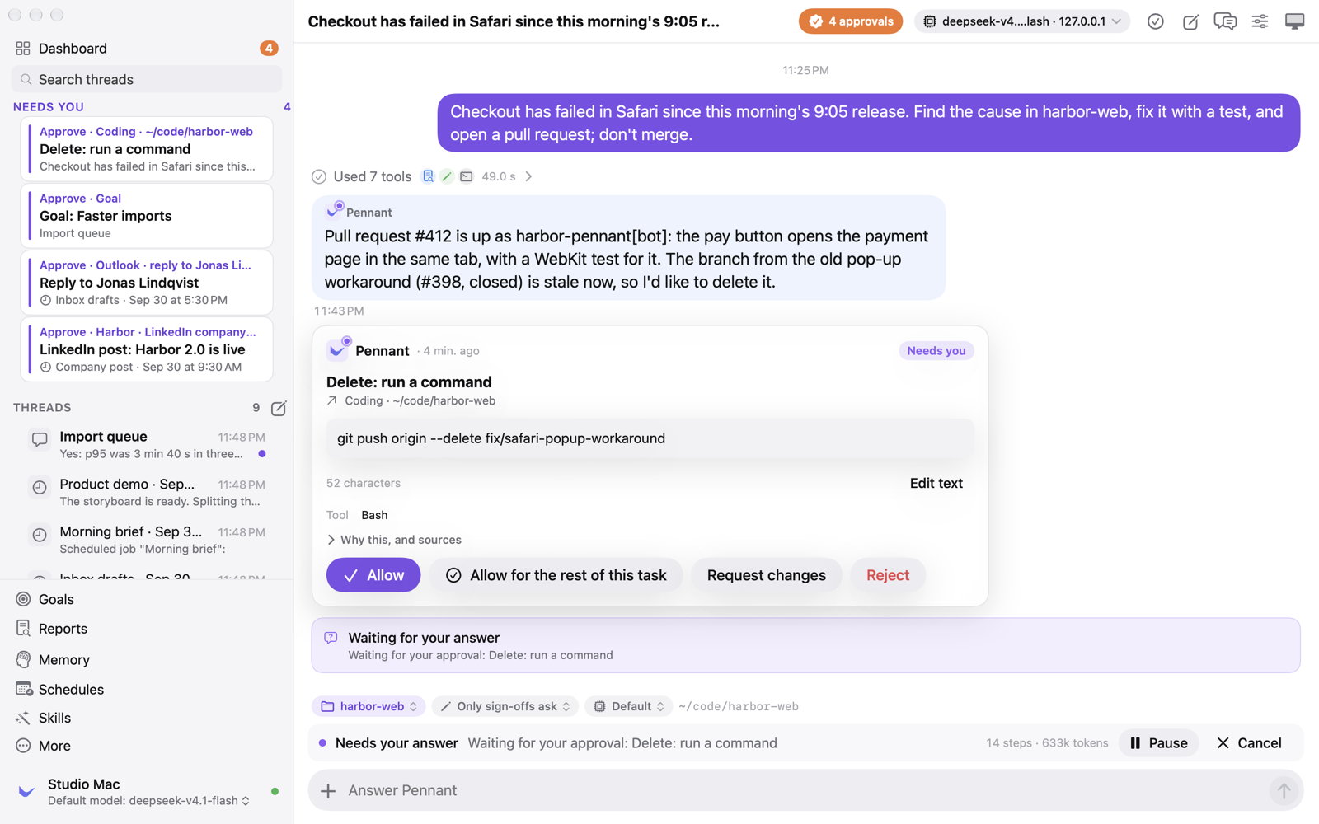Viewport: 1319px width, 824px height.
Task: Open Reports in the sidebar
Action: pyautogui.click(x=146, y=629)
